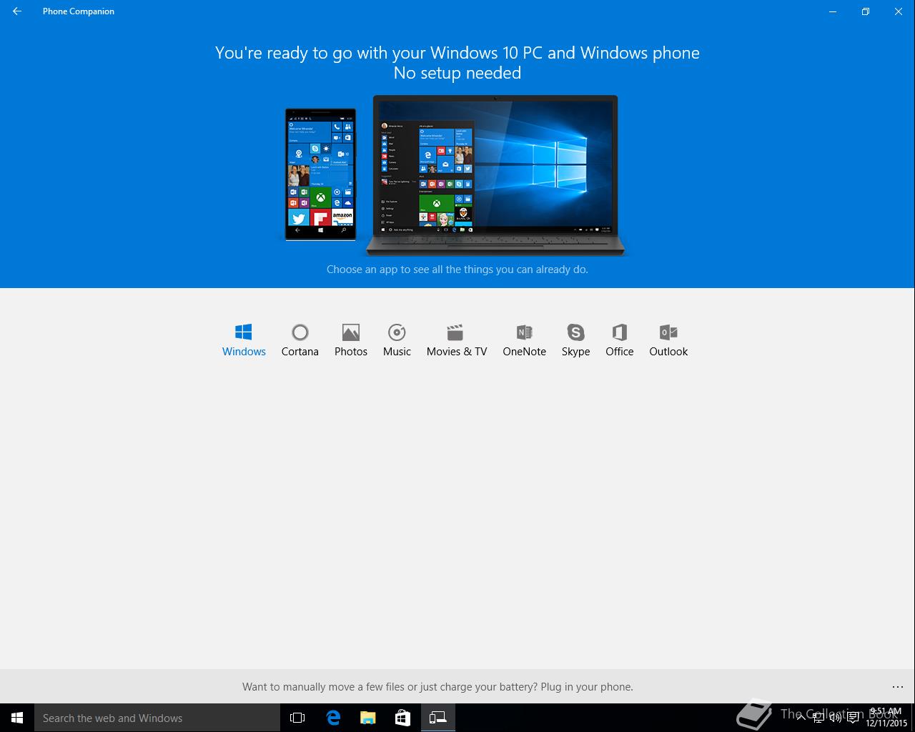Open the Store from the taskbar

pos(402,718)
